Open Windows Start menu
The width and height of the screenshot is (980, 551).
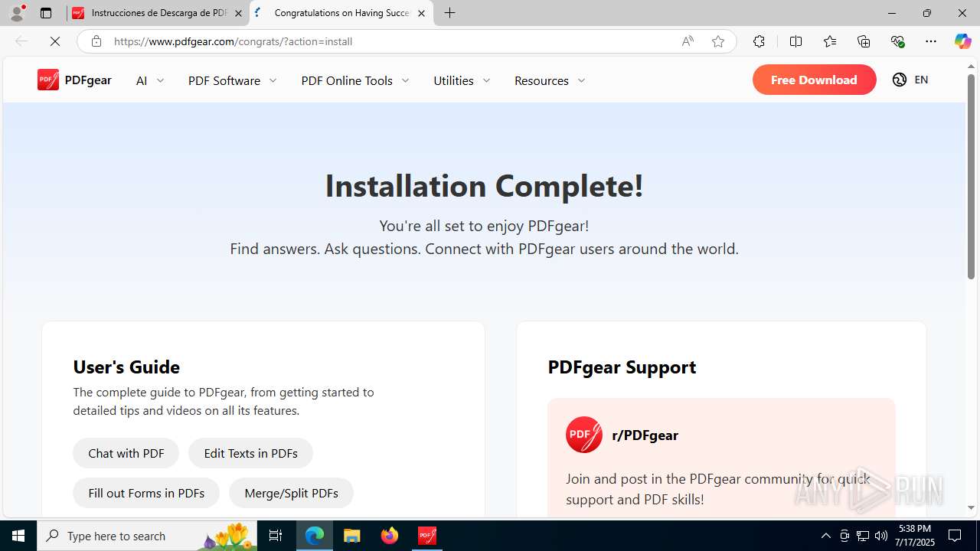[x=18, y=536]
